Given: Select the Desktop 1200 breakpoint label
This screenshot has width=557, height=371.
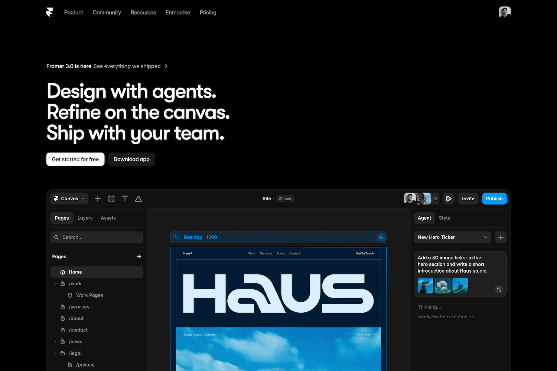Looking at the screenshot, I should click(x=200, y=237).
